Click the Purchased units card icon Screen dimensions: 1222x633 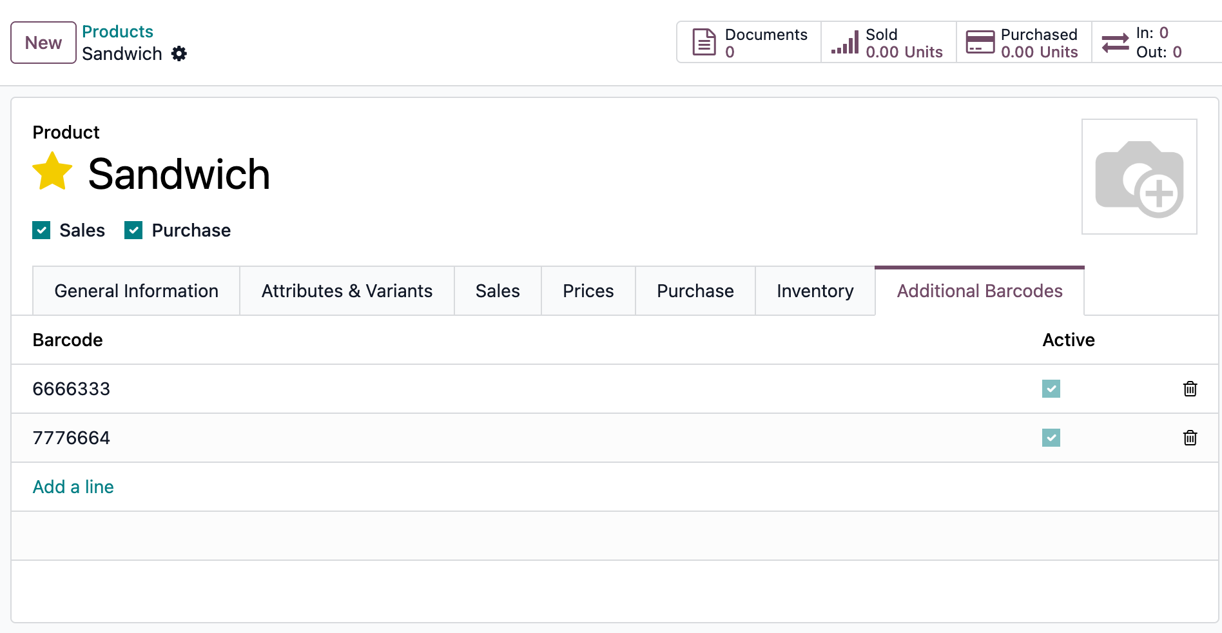point(980,42)
